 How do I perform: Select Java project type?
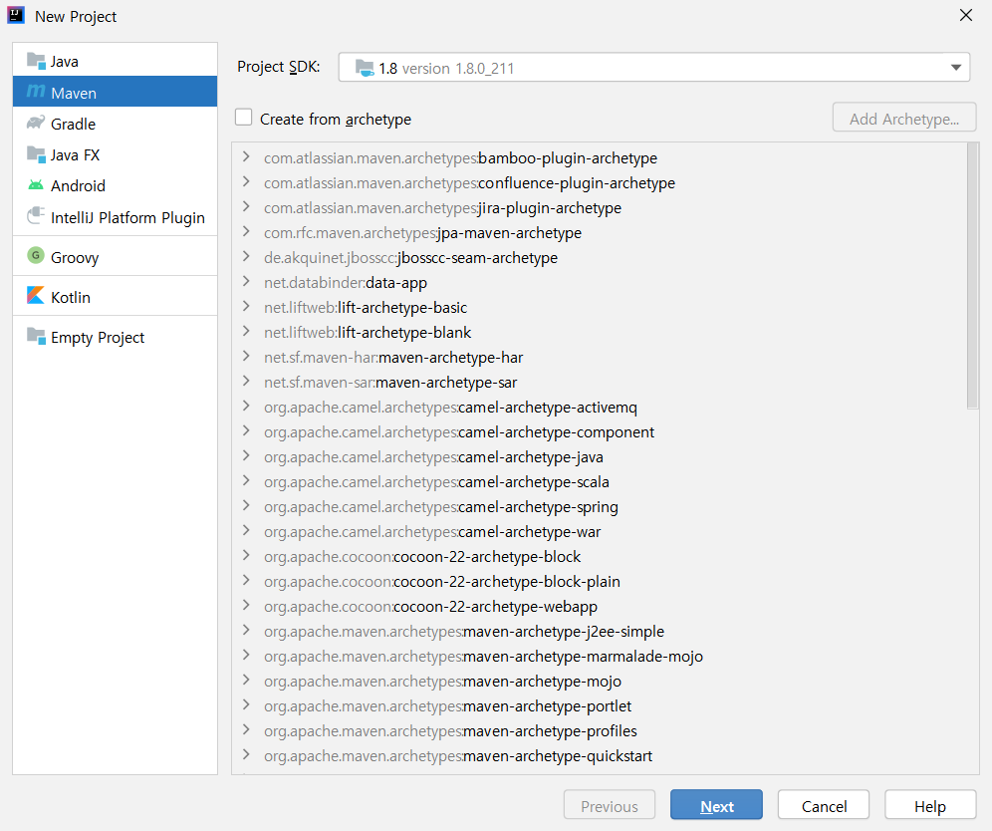115,62
